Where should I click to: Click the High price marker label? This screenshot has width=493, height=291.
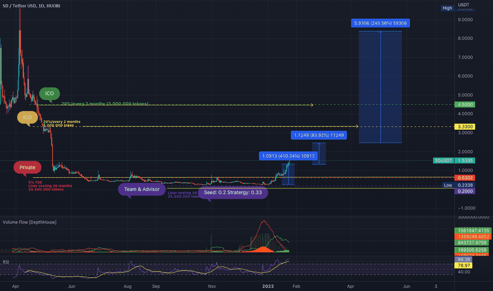click(447, 8)
